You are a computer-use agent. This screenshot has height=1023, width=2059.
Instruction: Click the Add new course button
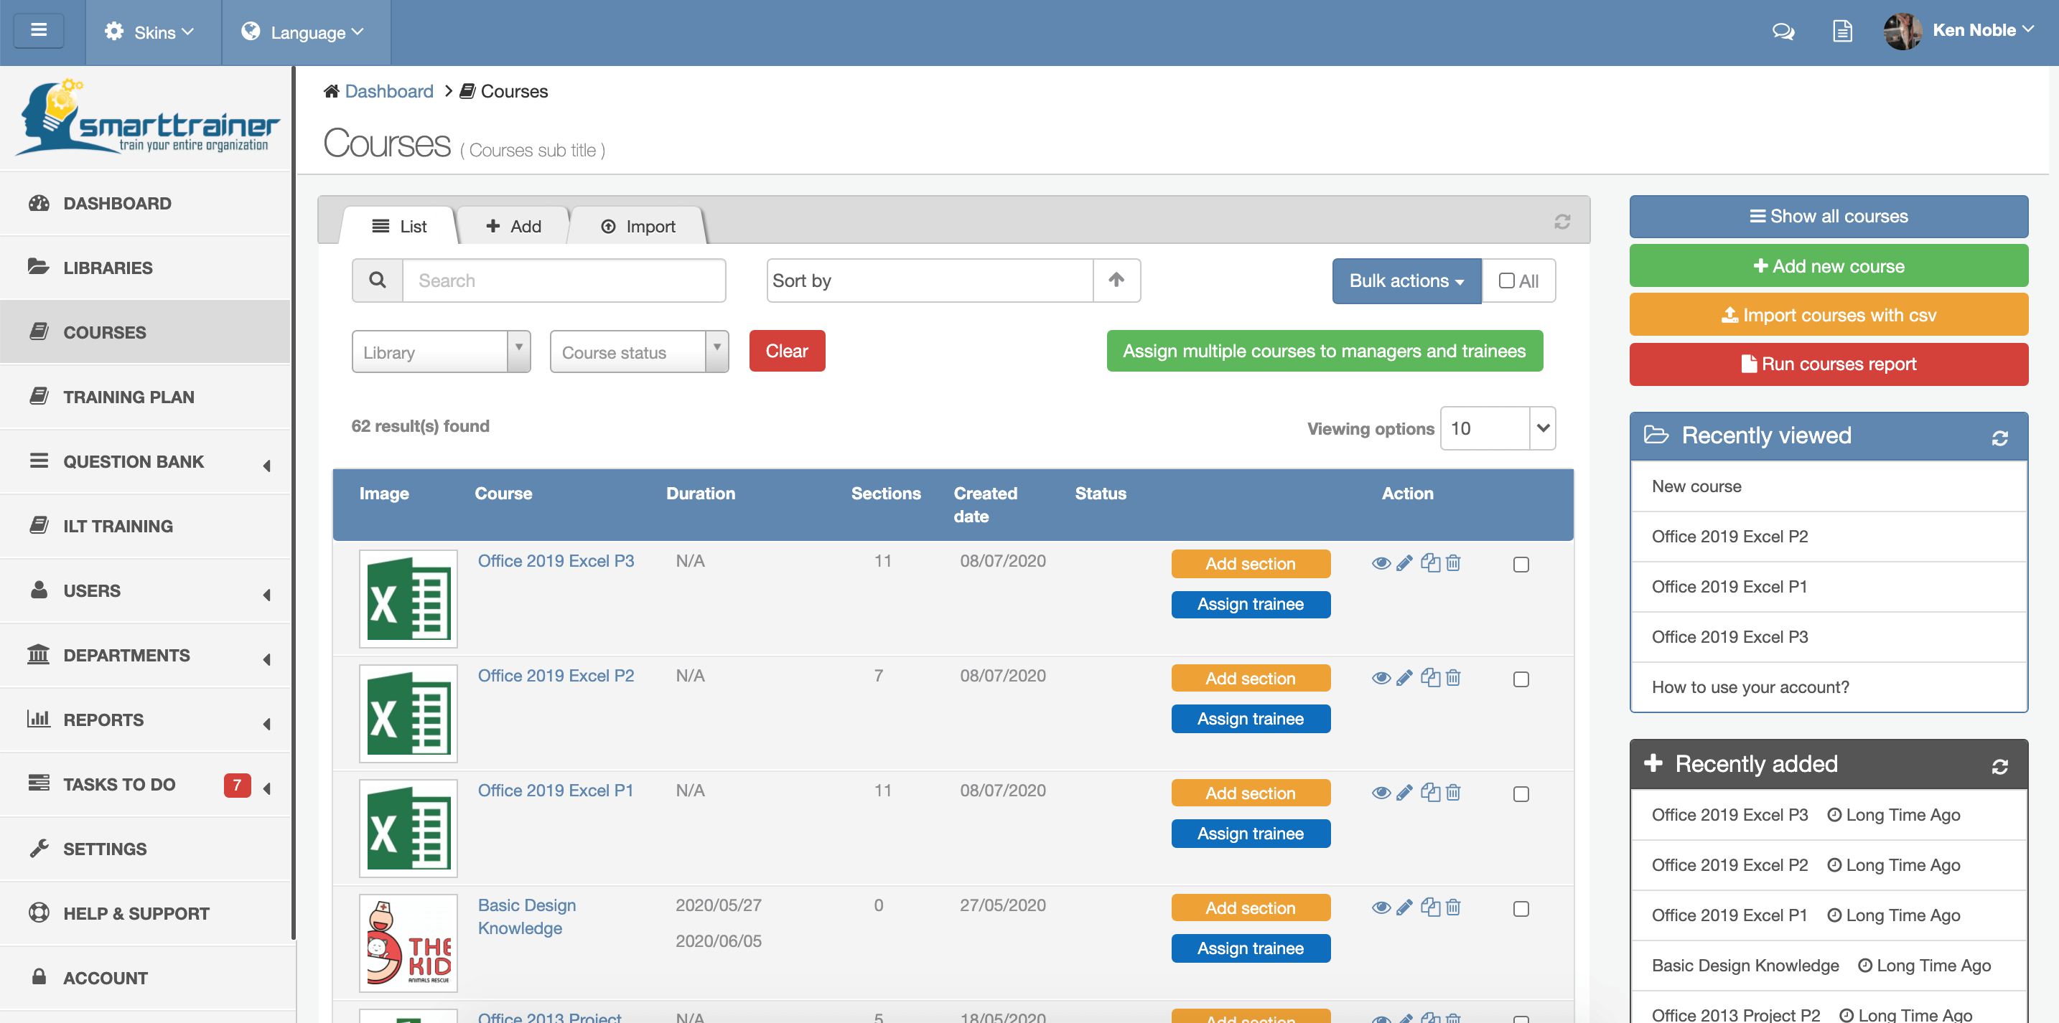(1828, 266)
